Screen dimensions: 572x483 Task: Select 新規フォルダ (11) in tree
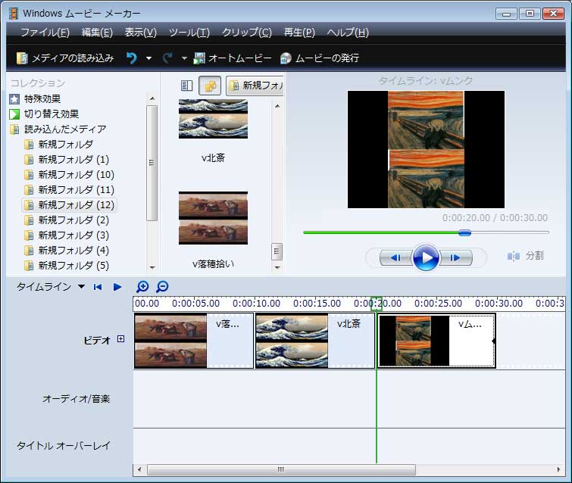69,189
